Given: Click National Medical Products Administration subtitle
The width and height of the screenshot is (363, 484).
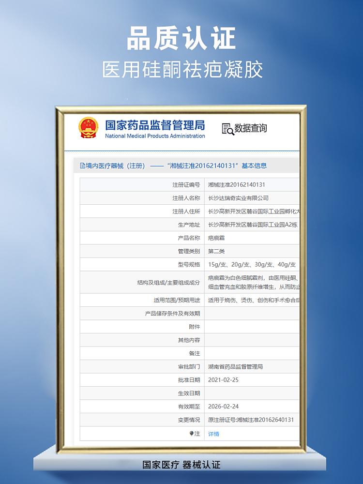Looking at the screenshot, I should [155, 136].
